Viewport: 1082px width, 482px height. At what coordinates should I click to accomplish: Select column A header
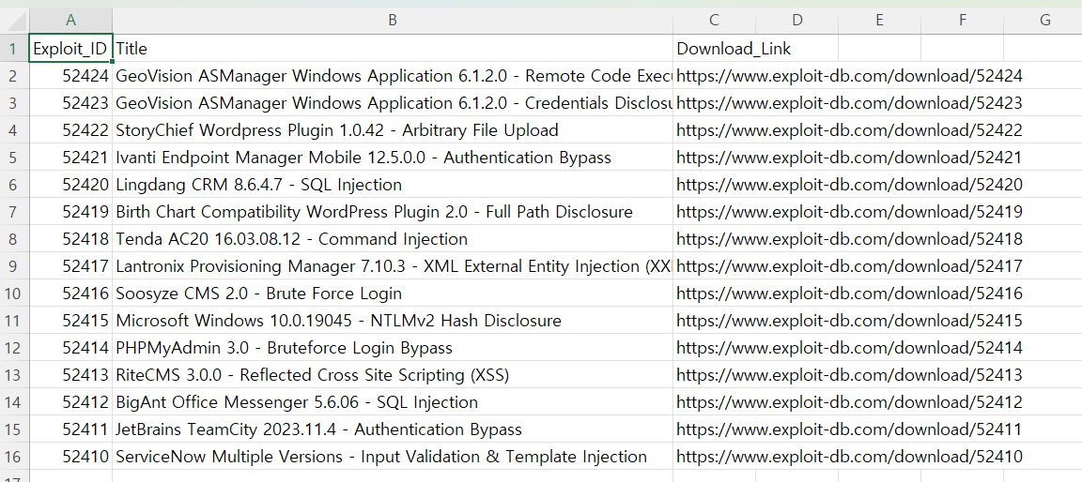71,21
